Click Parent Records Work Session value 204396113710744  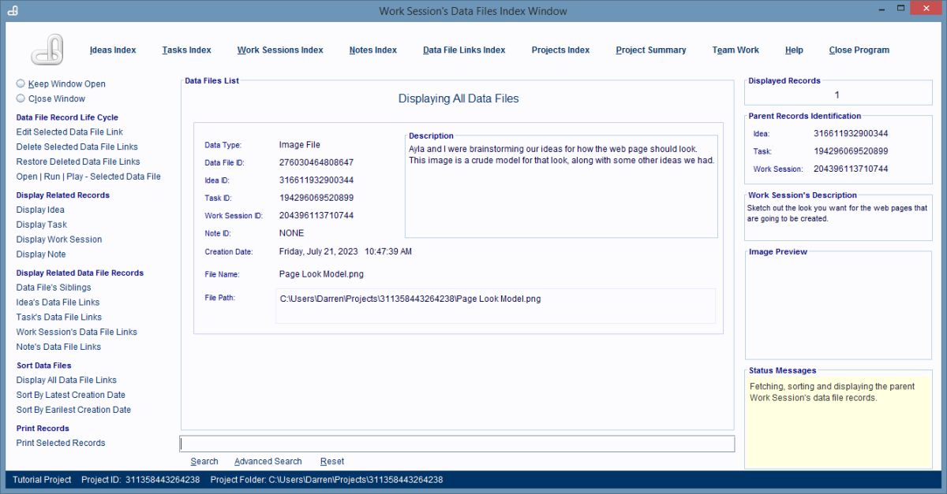[851, 169]
